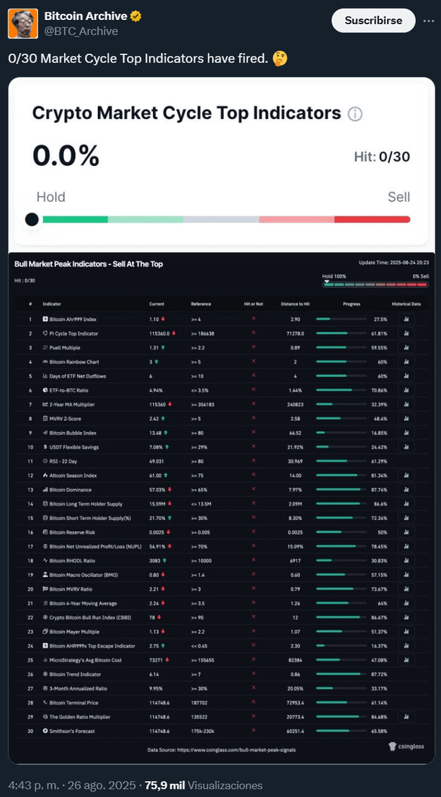
Task: Open historical data chart for The Golden Ratio Multiplier
Action: coord(406,716)
